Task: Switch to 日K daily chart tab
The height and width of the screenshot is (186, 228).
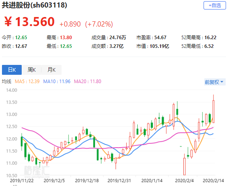Action: pos(12,70)
